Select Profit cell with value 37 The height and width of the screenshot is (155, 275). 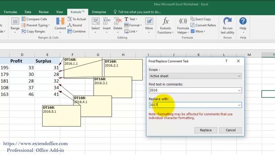[22, 88]
